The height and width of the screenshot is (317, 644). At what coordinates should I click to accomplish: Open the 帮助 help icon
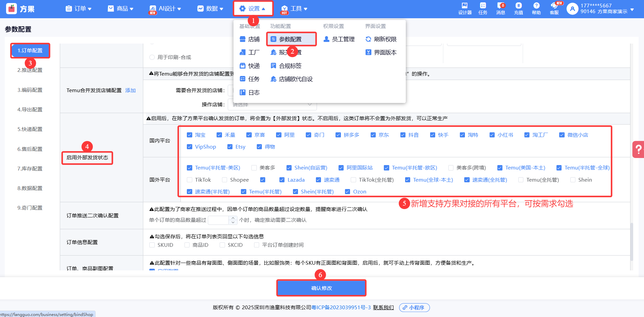[x=536, y=8]
